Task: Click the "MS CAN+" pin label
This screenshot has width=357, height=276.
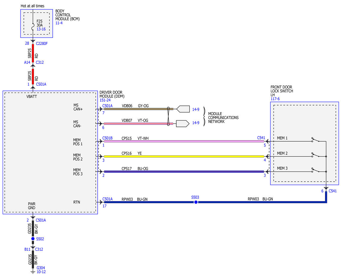Action: click(78, 107)
